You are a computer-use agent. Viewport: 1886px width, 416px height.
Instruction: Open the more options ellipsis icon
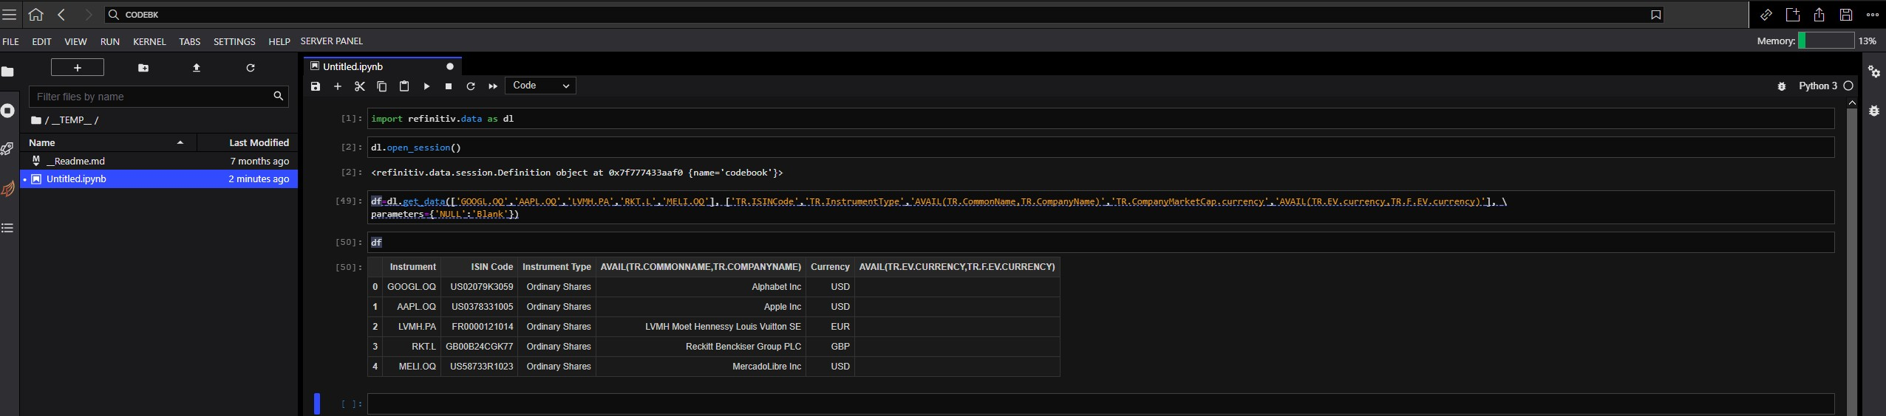pos(1873,15)
